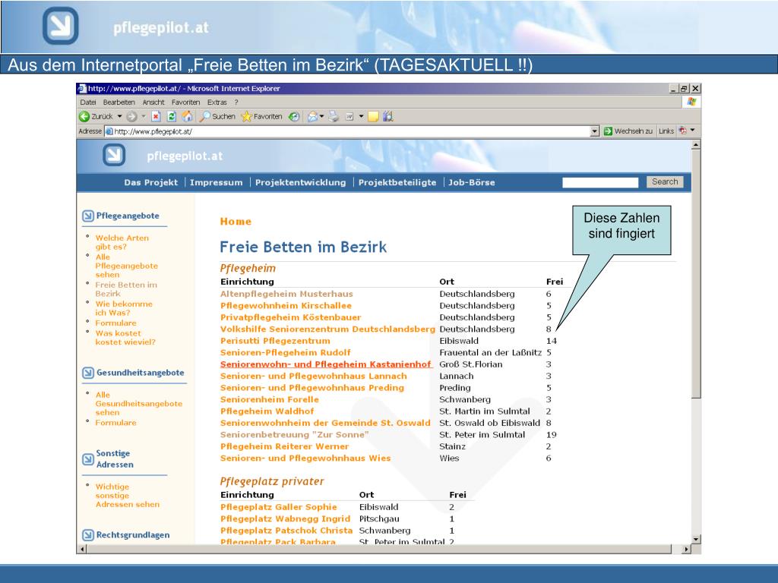Click the PDF icon beside Links

click(683, 131)
